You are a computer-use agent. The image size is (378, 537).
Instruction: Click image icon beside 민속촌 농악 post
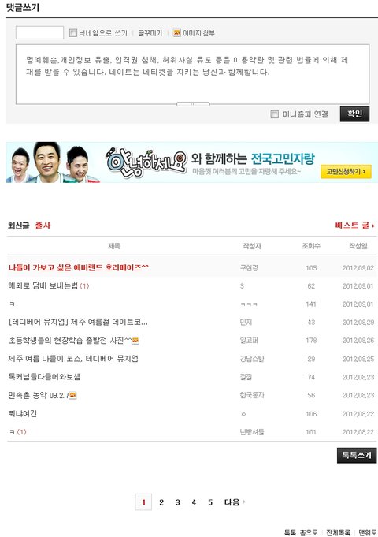73,396
